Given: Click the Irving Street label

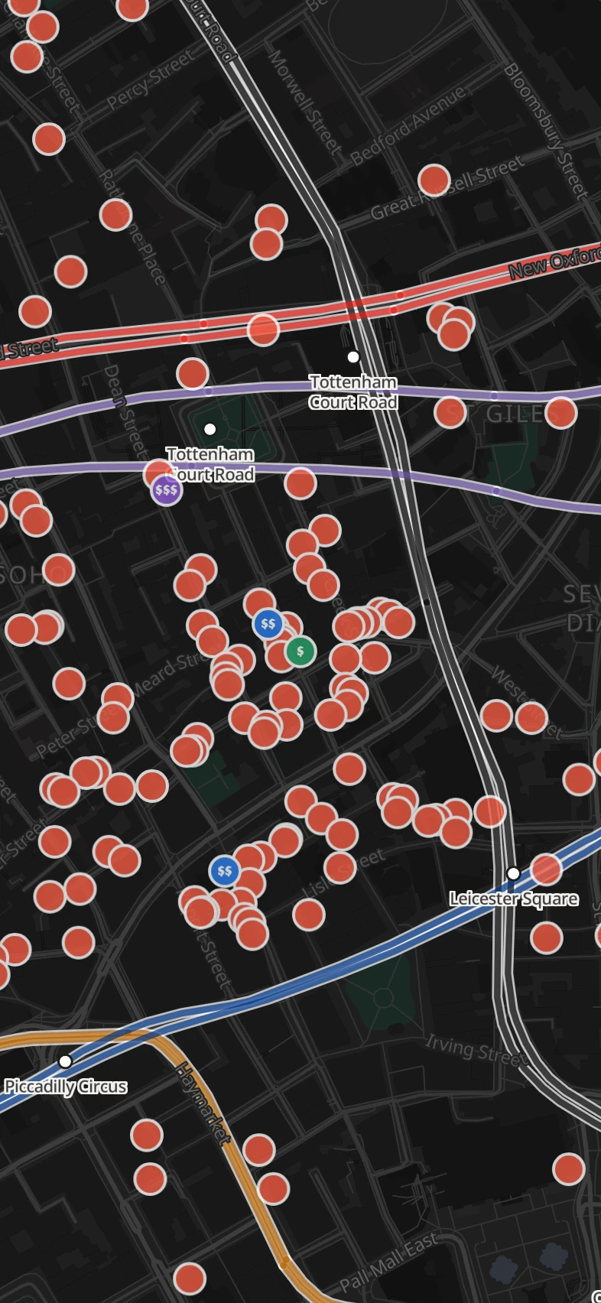Looking at the screenshot, I should click(x=475, y=1049).
